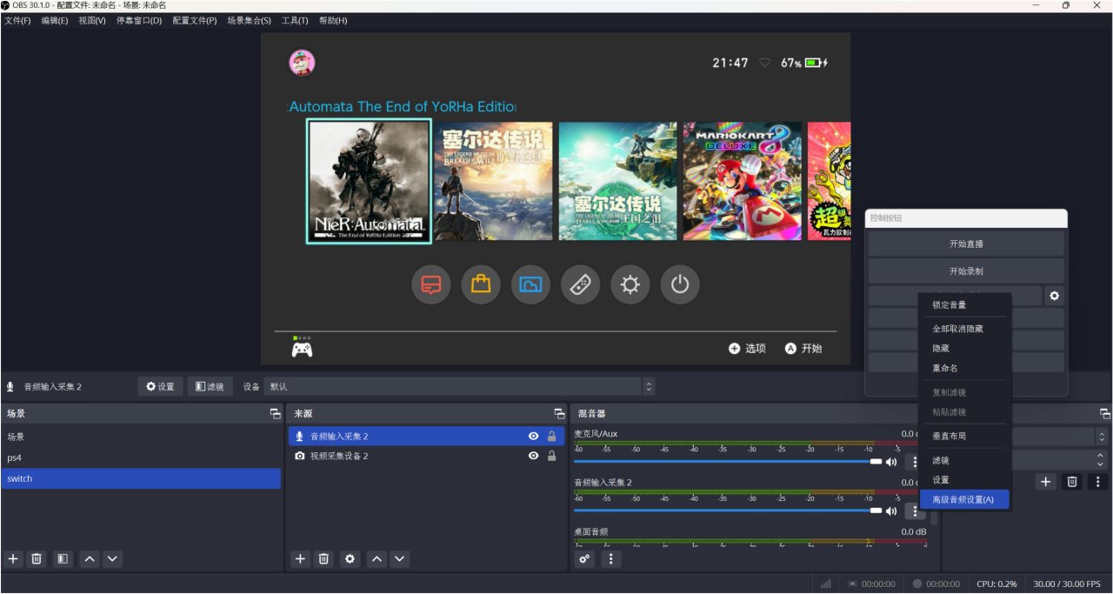1113x594 pixels.
Task: Select the ps4 scene
Action: click(x=141, y=457)
